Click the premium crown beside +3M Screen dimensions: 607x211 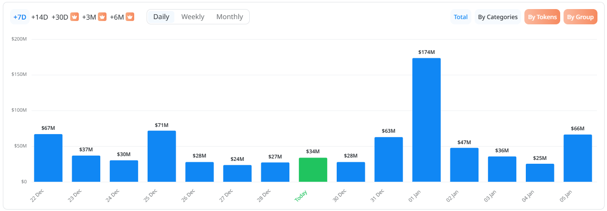102,17
